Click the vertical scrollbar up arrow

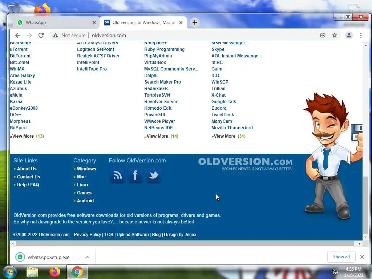coord(365,45)
